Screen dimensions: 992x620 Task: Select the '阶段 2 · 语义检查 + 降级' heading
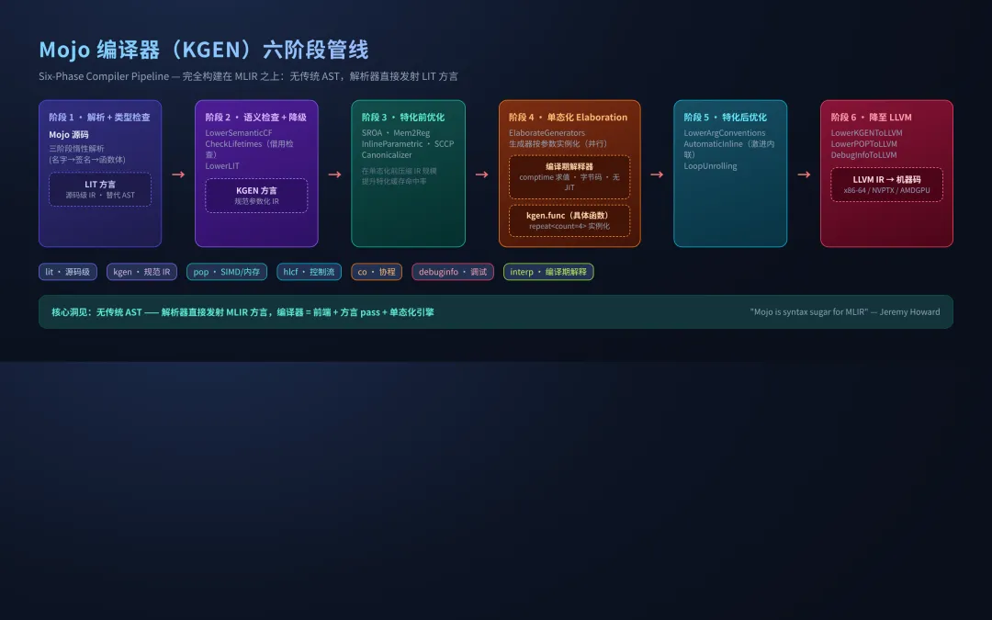pos(255,117)
